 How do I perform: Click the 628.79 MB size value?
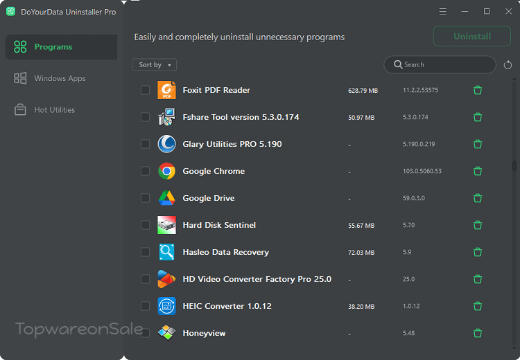(x=363, y=91)
